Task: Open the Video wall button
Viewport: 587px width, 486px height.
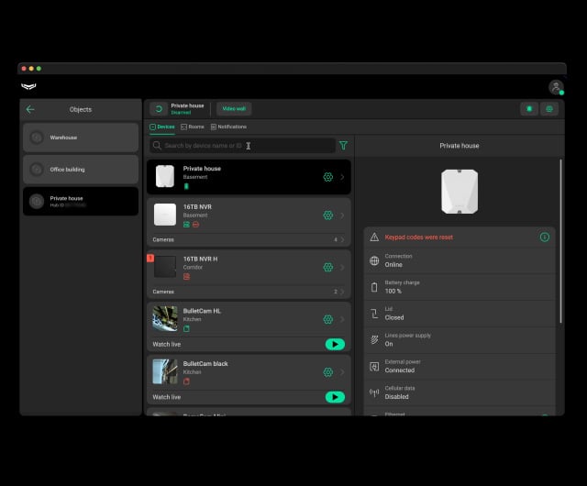Action: coord(234,108)
